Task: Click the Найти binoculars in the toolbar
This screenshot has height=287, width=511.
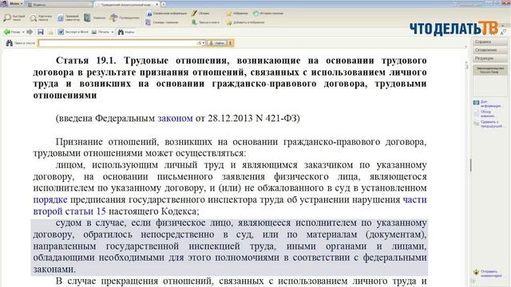Action: (126, 32)
